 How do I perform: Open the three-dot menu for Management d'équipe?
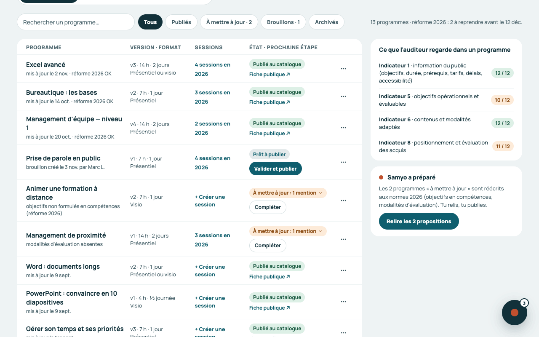tap(344, 128)
